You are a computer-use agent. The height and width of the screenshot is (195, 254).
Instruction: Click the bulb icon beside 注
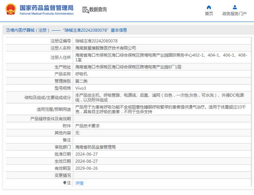[65, 183]
